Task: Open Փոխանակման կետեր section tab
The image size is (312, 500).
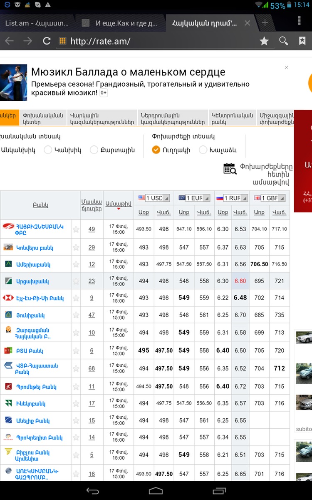Action: click(43, 119)
